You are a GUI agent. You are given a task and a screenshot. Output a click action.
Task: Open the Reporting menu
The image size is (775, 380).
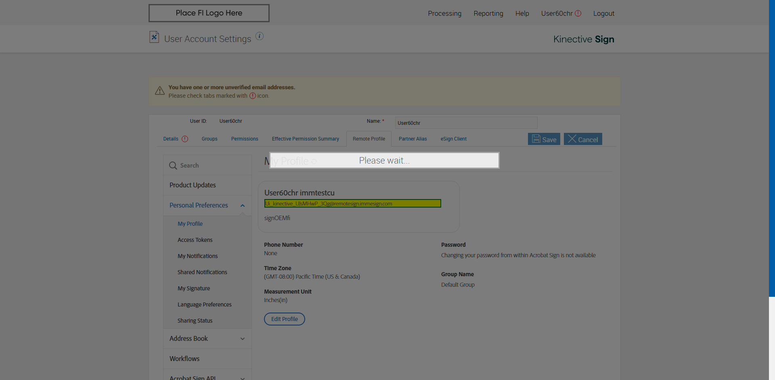click(x=488, y=13)
